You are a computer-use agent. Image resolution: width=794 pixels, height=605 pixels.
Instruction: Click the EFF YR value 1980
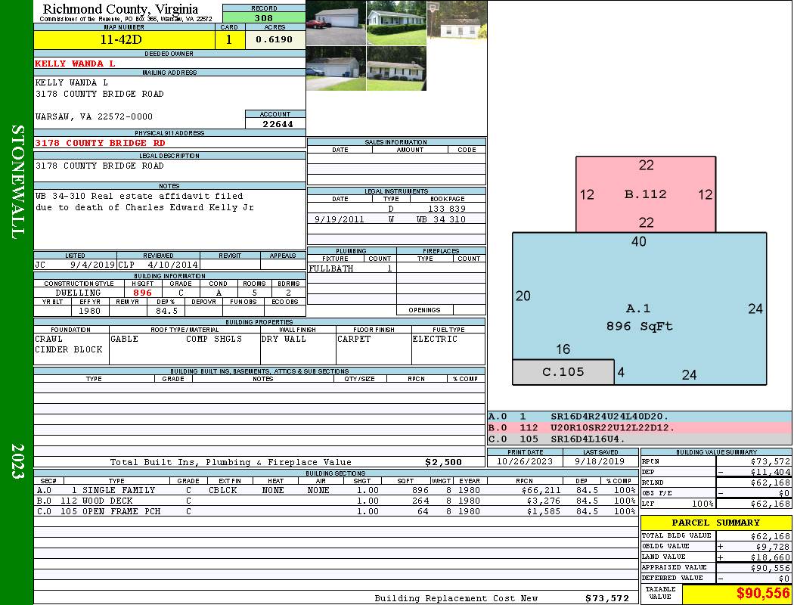89,311
